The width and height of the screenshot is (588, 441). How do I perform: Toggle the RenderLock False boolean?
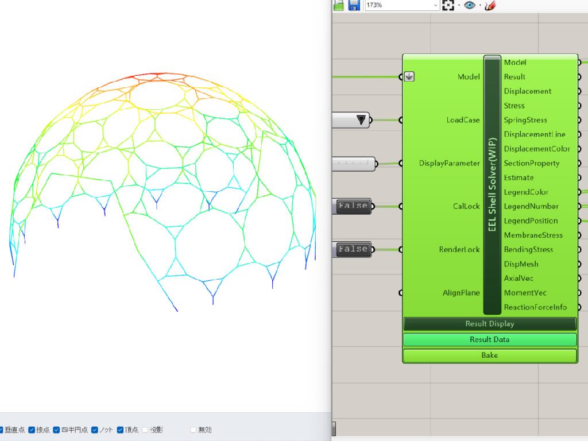pyautogui.click(x=352, y=249)
